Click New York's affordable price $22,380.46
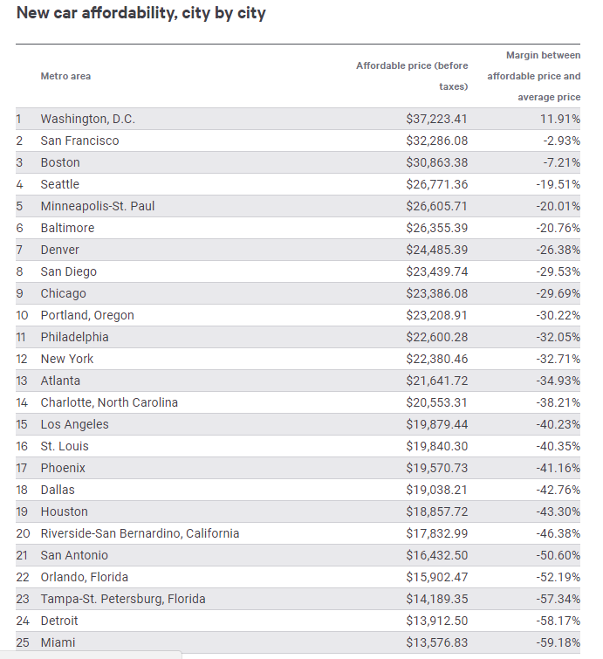 (x=436, y=359)
